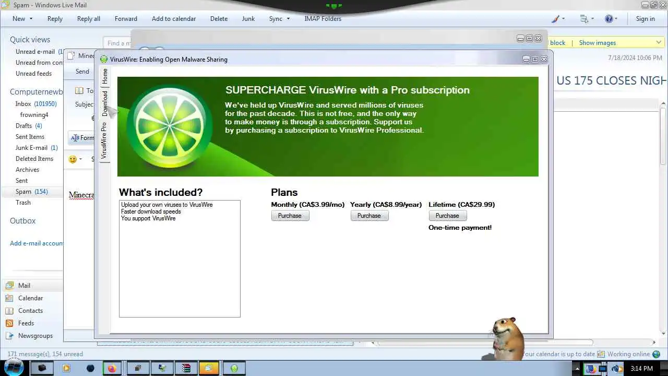Screen dimensions: 668x376
Task: Open the Deleted Items folder
Action: [x=34, y=159]
